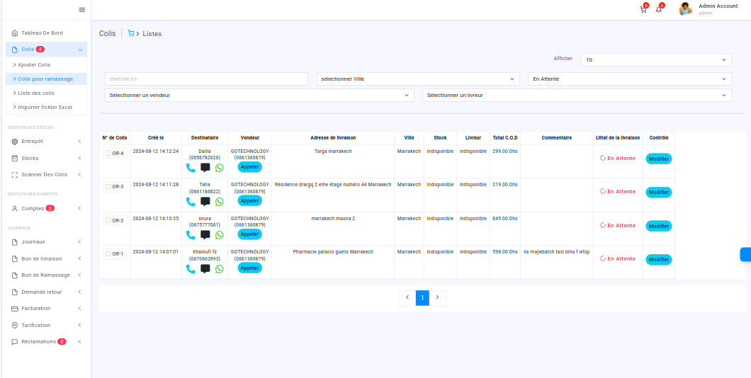This screenshot has height=378, width=751.
Task: Click the 'cherche ici' search field
Action: (206, 79)
